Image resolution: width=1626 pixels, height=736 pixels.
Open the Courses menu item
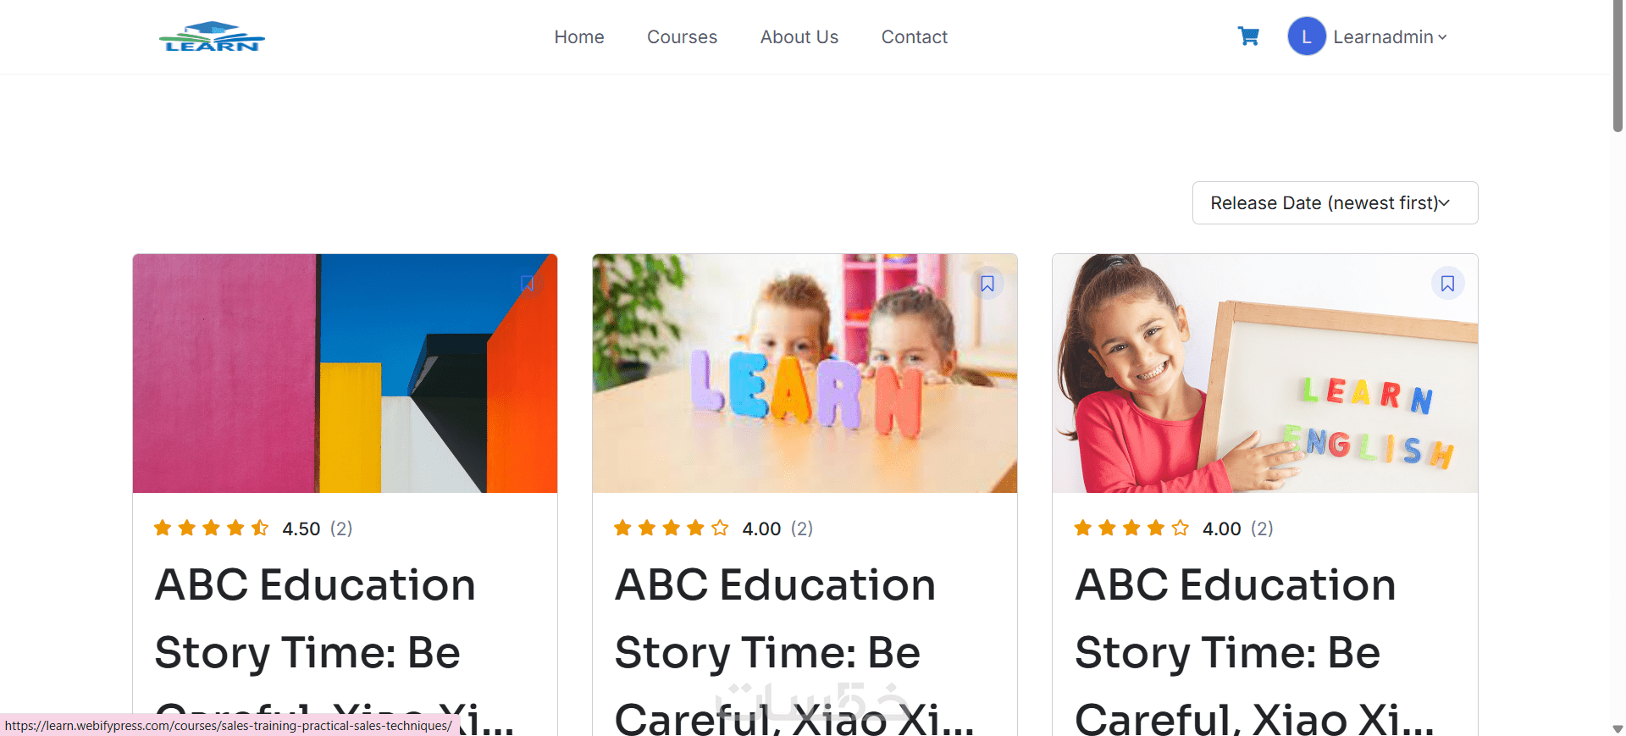[x=682, y=37]
